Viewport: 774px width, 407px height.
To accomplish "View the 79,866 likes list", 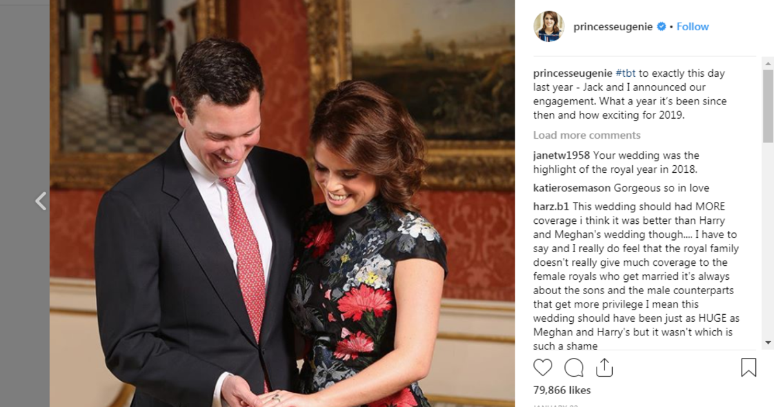I will [562, 390].
